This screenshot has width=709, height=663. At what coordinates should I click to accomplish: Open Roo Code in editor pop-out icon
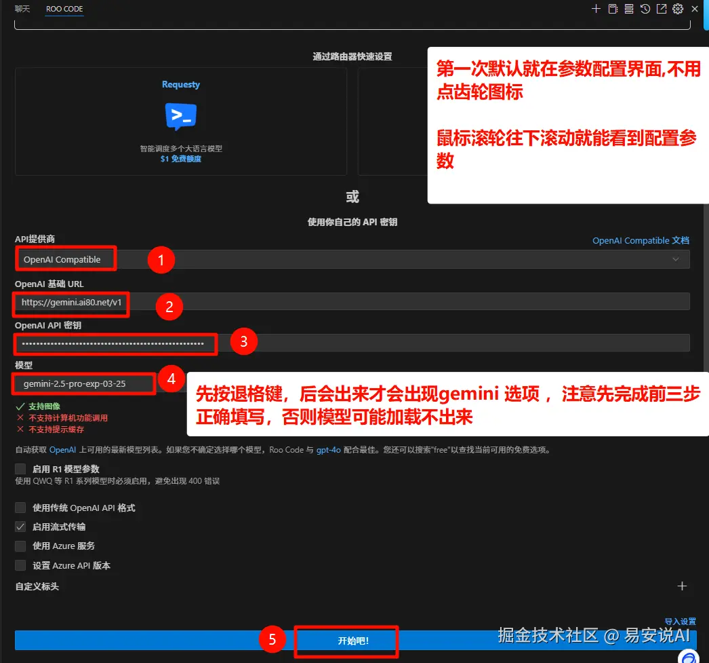(x=662, y=9)
